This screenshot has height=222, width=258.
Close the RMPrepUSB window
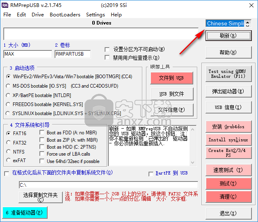[x=251, y=5]
